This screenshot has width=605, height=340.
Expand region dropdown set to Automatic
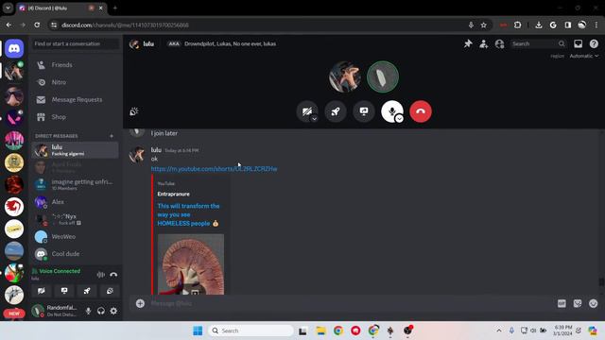coord(584,56)
